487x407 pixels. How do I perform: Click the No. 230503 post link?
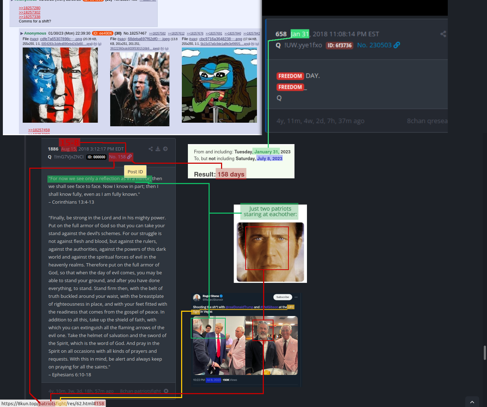pyautogui.click(x=374, y=45)
